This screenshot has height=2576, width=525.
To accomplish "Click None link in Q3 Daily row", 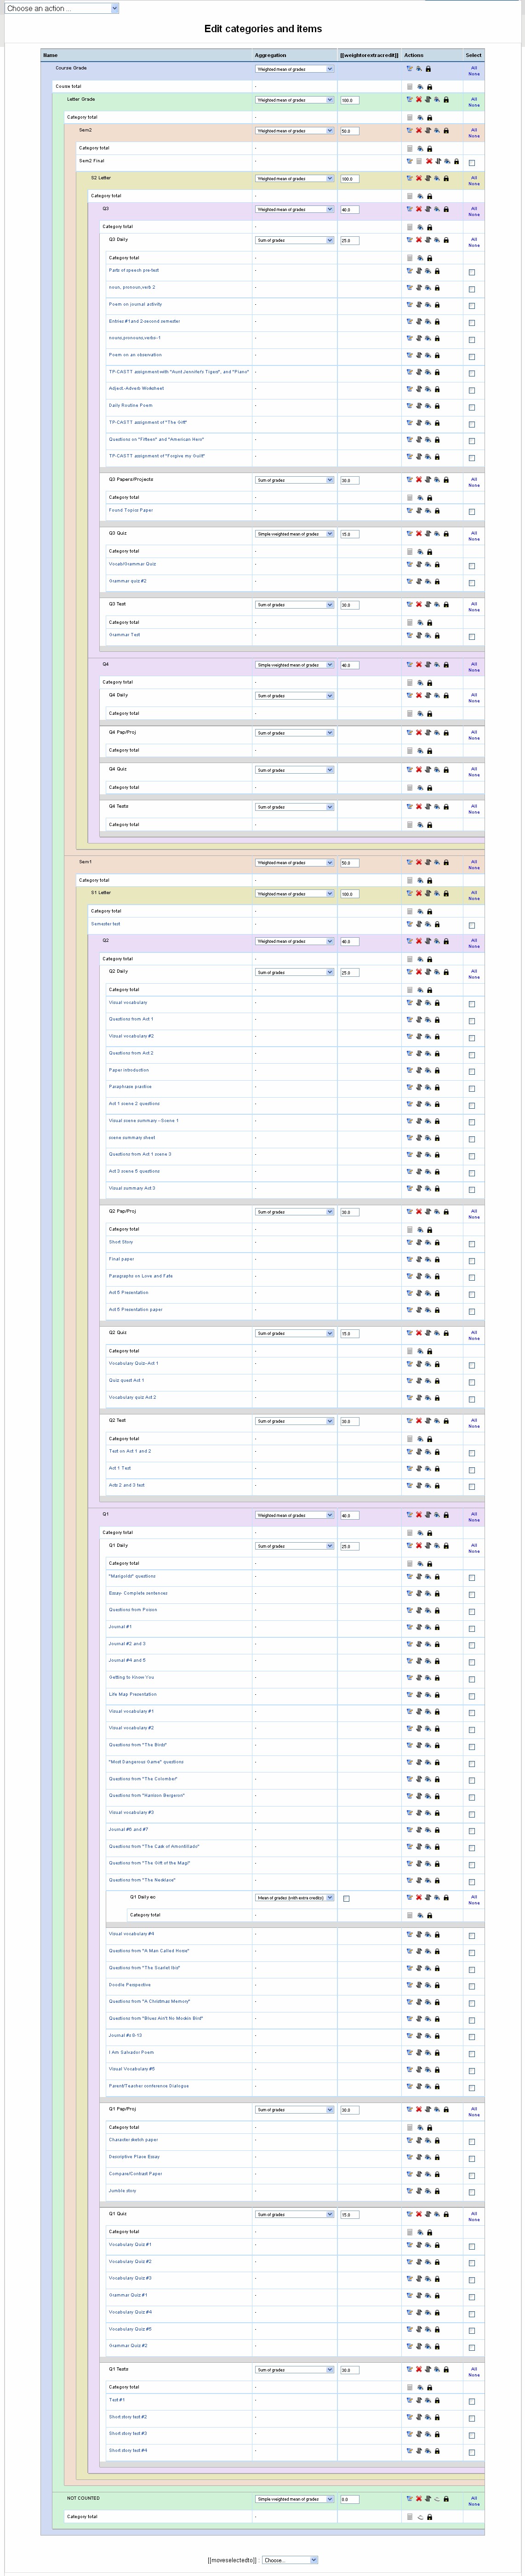I will [x=474, y=245].
